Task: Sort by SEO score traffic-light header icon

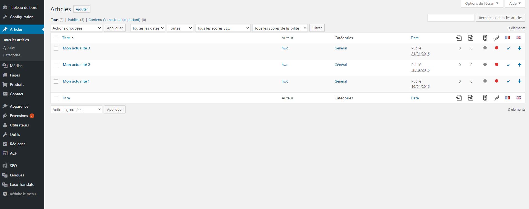Action: (485, 38)
